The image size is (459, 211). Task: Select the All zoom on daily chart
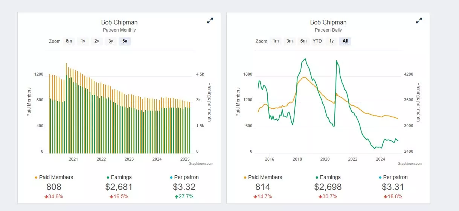[x=345, y=41]
